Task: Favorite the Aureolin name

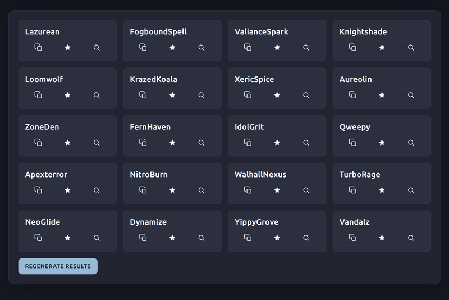Action: coord(382,95)
